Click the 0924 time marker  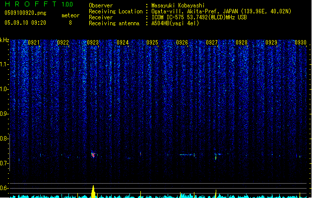(123, 43)
